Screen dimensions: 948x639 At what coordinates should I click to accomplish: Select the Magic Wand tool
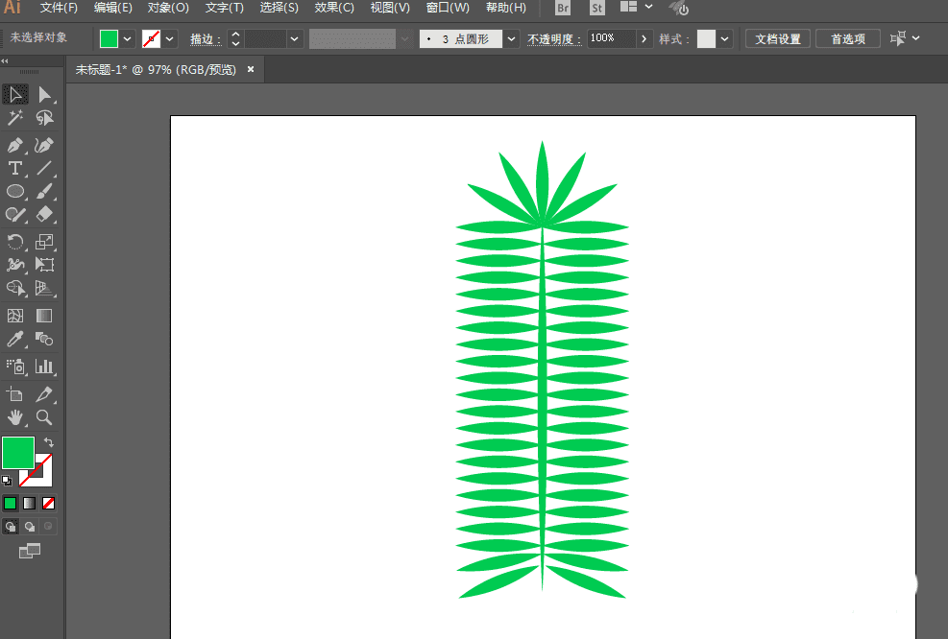click(x=15, y=117)
